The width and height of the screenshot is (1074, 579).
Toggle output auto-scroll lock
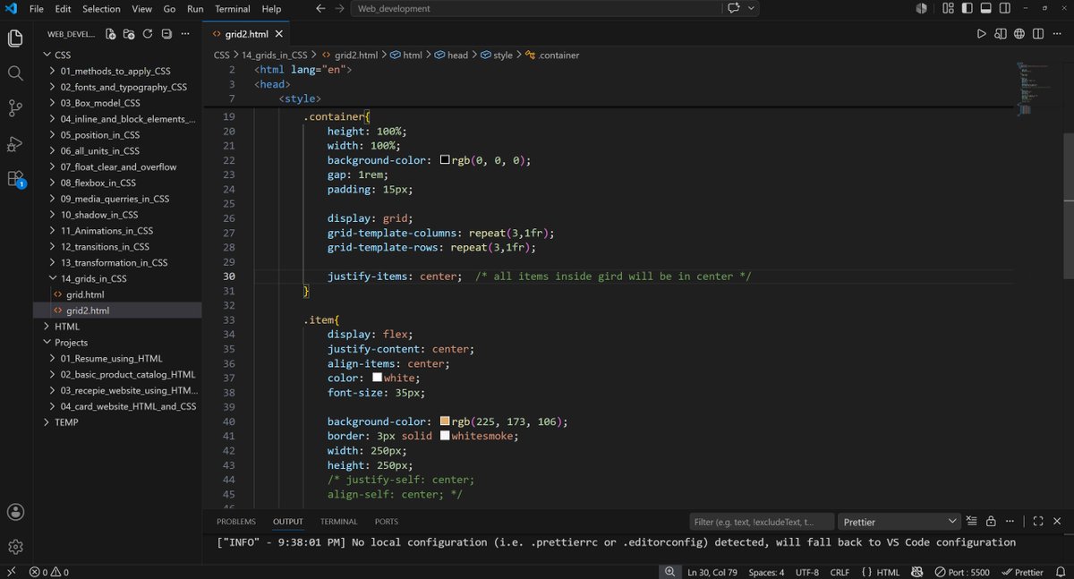pyautogui.click(x=991, y=521)
